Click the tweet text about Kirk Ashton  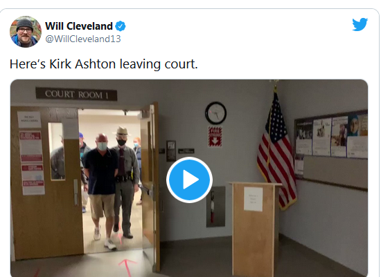[103, 64]
